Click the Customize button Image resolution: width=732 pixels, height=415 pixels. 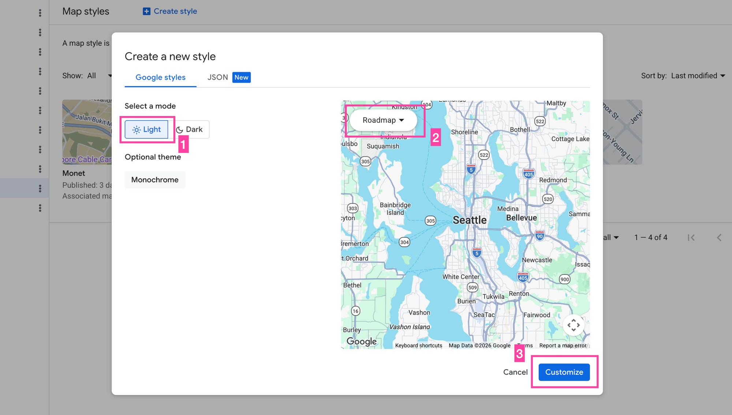pos(564,372)
